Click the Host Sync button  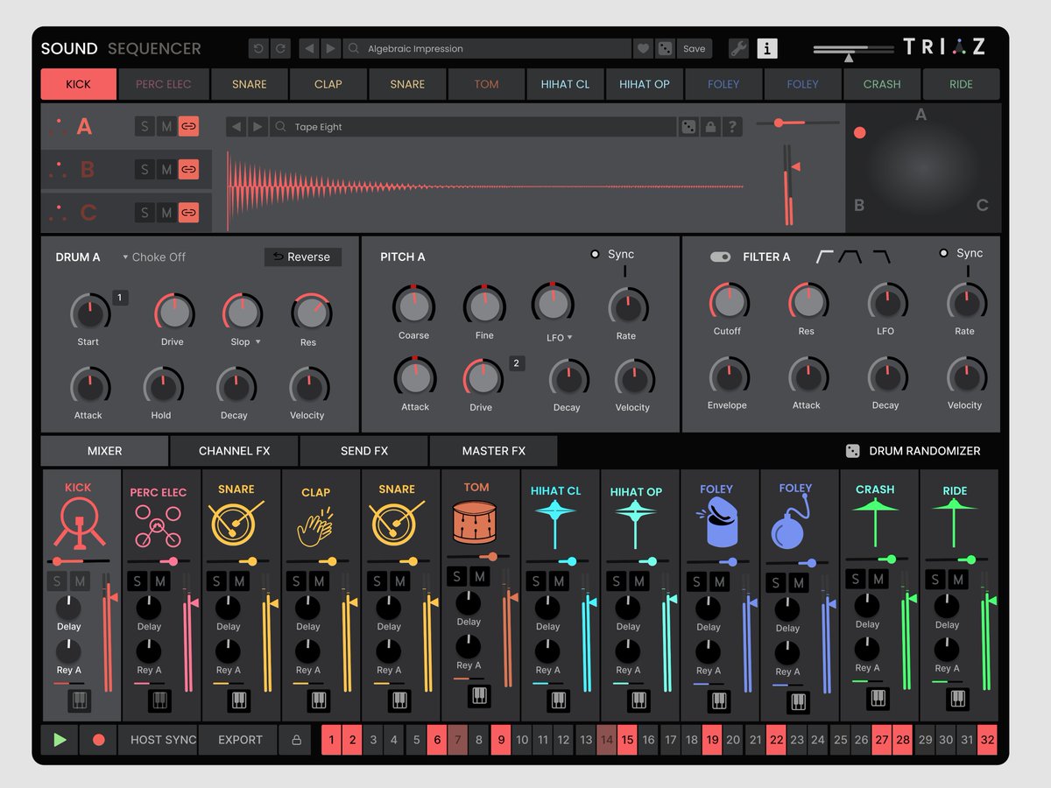click(x=158, y=740)
